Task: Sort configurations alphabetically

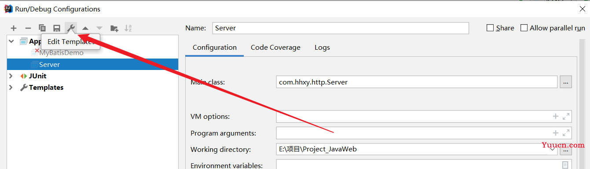Action: [128, 28]
